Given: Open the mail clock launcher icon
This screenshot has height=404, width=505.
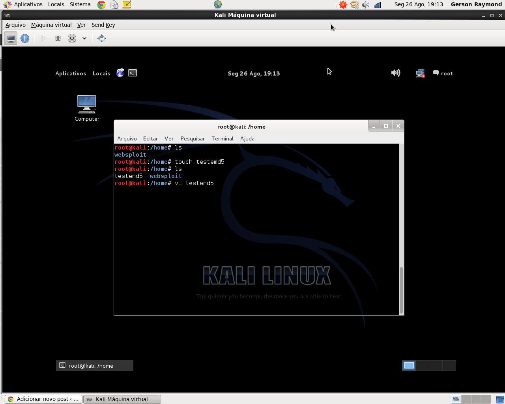Looking at the screenshot, I should click(x=114, y=5).
